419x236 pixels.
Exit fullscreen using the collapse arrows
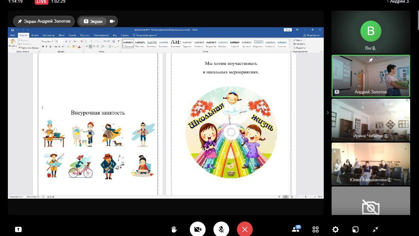375,229
